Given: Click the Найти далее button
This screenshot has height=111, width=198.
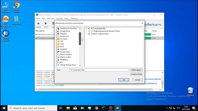Looking at the screenshot, I should point(136,70).
